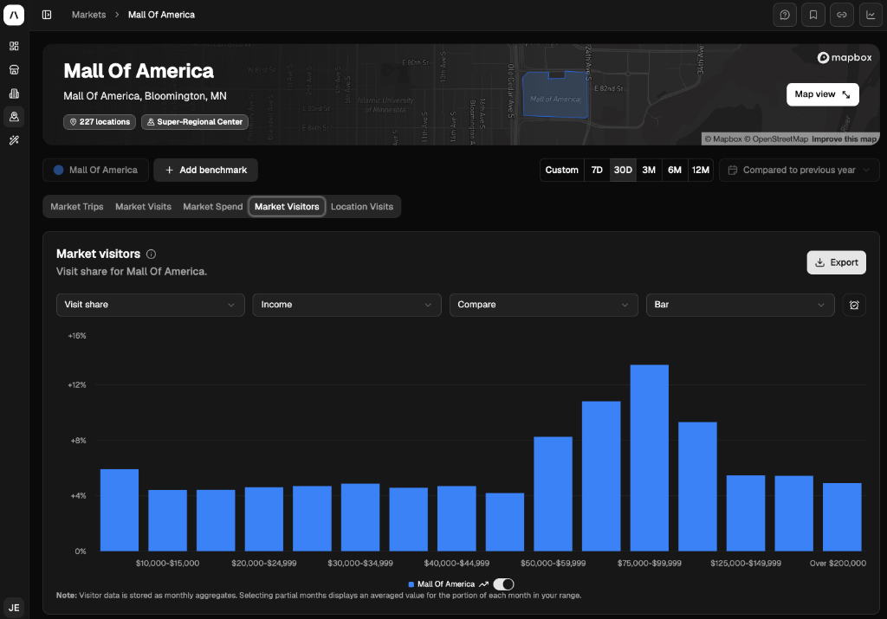This screenshot has height=619, width=887.
Task: Select the Market Visitors tab
Action: 287,206
